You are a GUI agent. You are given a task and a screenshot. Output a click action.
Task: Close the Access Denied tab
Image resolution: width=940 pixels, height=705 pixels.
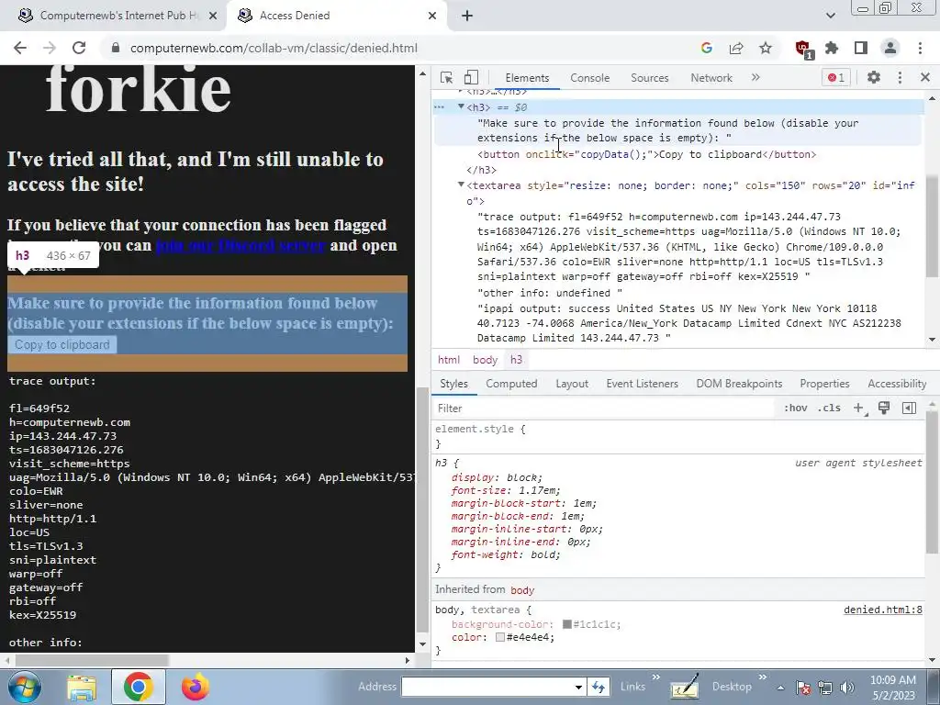coord(432,16)
